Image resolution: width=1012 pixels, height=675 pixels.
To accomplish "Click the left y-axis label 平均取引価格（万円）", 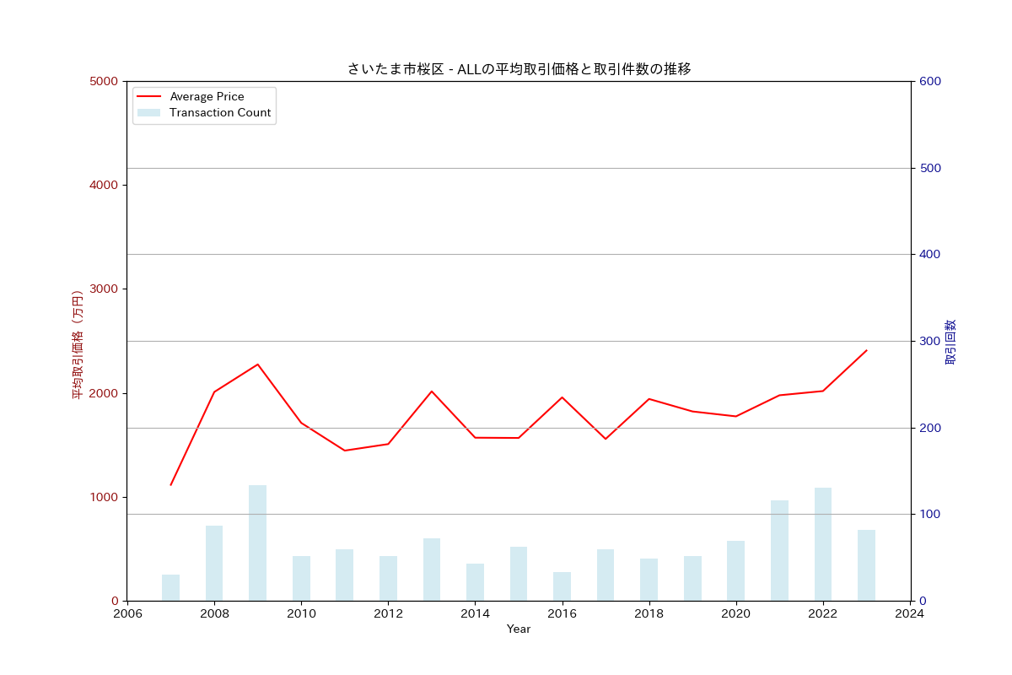I will coord(78,344).
